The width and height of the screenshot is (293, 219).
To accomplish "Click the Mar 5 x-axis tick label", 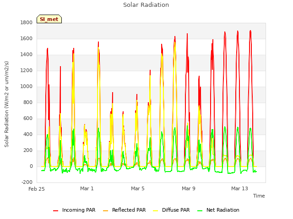I will (138, 188).
